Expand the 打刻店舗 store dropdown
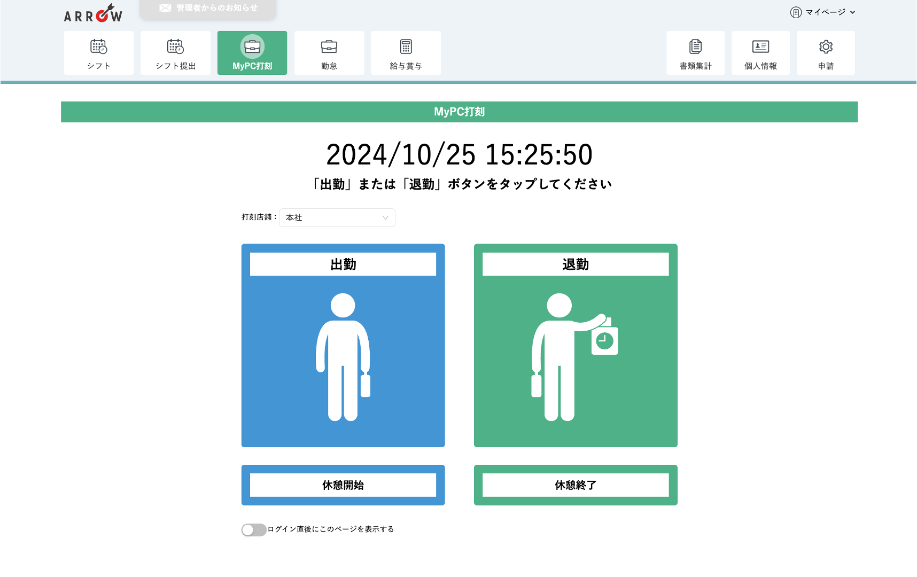The height and width of the screenshot is (577, 917). [x=337, y=217]
